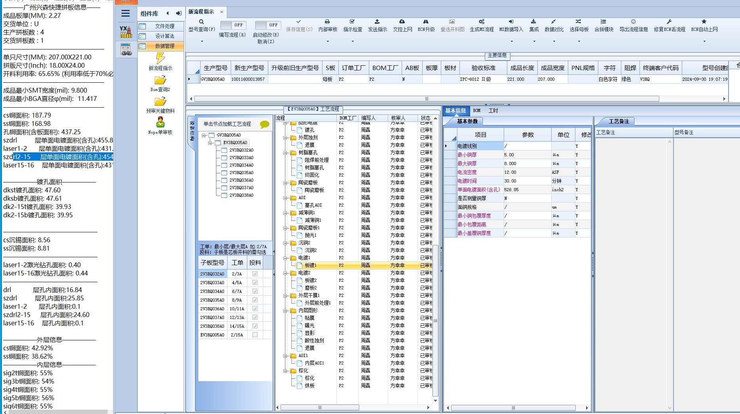Open Nope单审核 person icon

pyautogui.click(x=160, y=122)
